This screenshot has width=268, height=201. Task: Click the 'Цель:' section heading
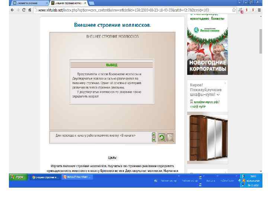tap(112, 157)
